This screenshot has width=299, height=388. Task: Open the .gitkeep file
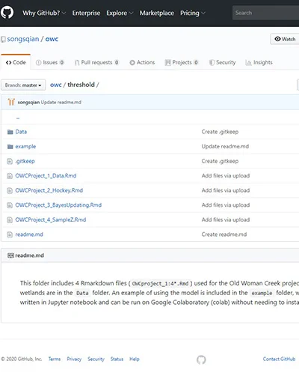(x=25, y=161)
